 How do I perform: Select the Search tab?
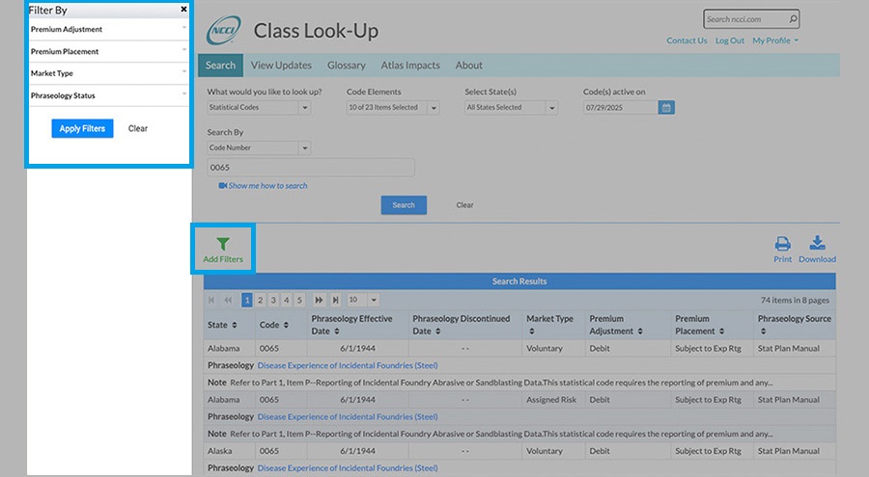(x=220, y=66)
